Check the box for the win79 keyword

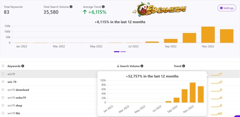pos(3,74)
